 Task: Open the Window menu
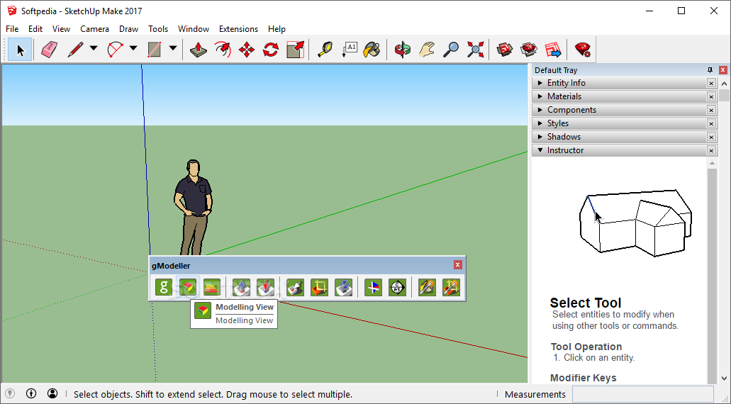tap(194, 29)
